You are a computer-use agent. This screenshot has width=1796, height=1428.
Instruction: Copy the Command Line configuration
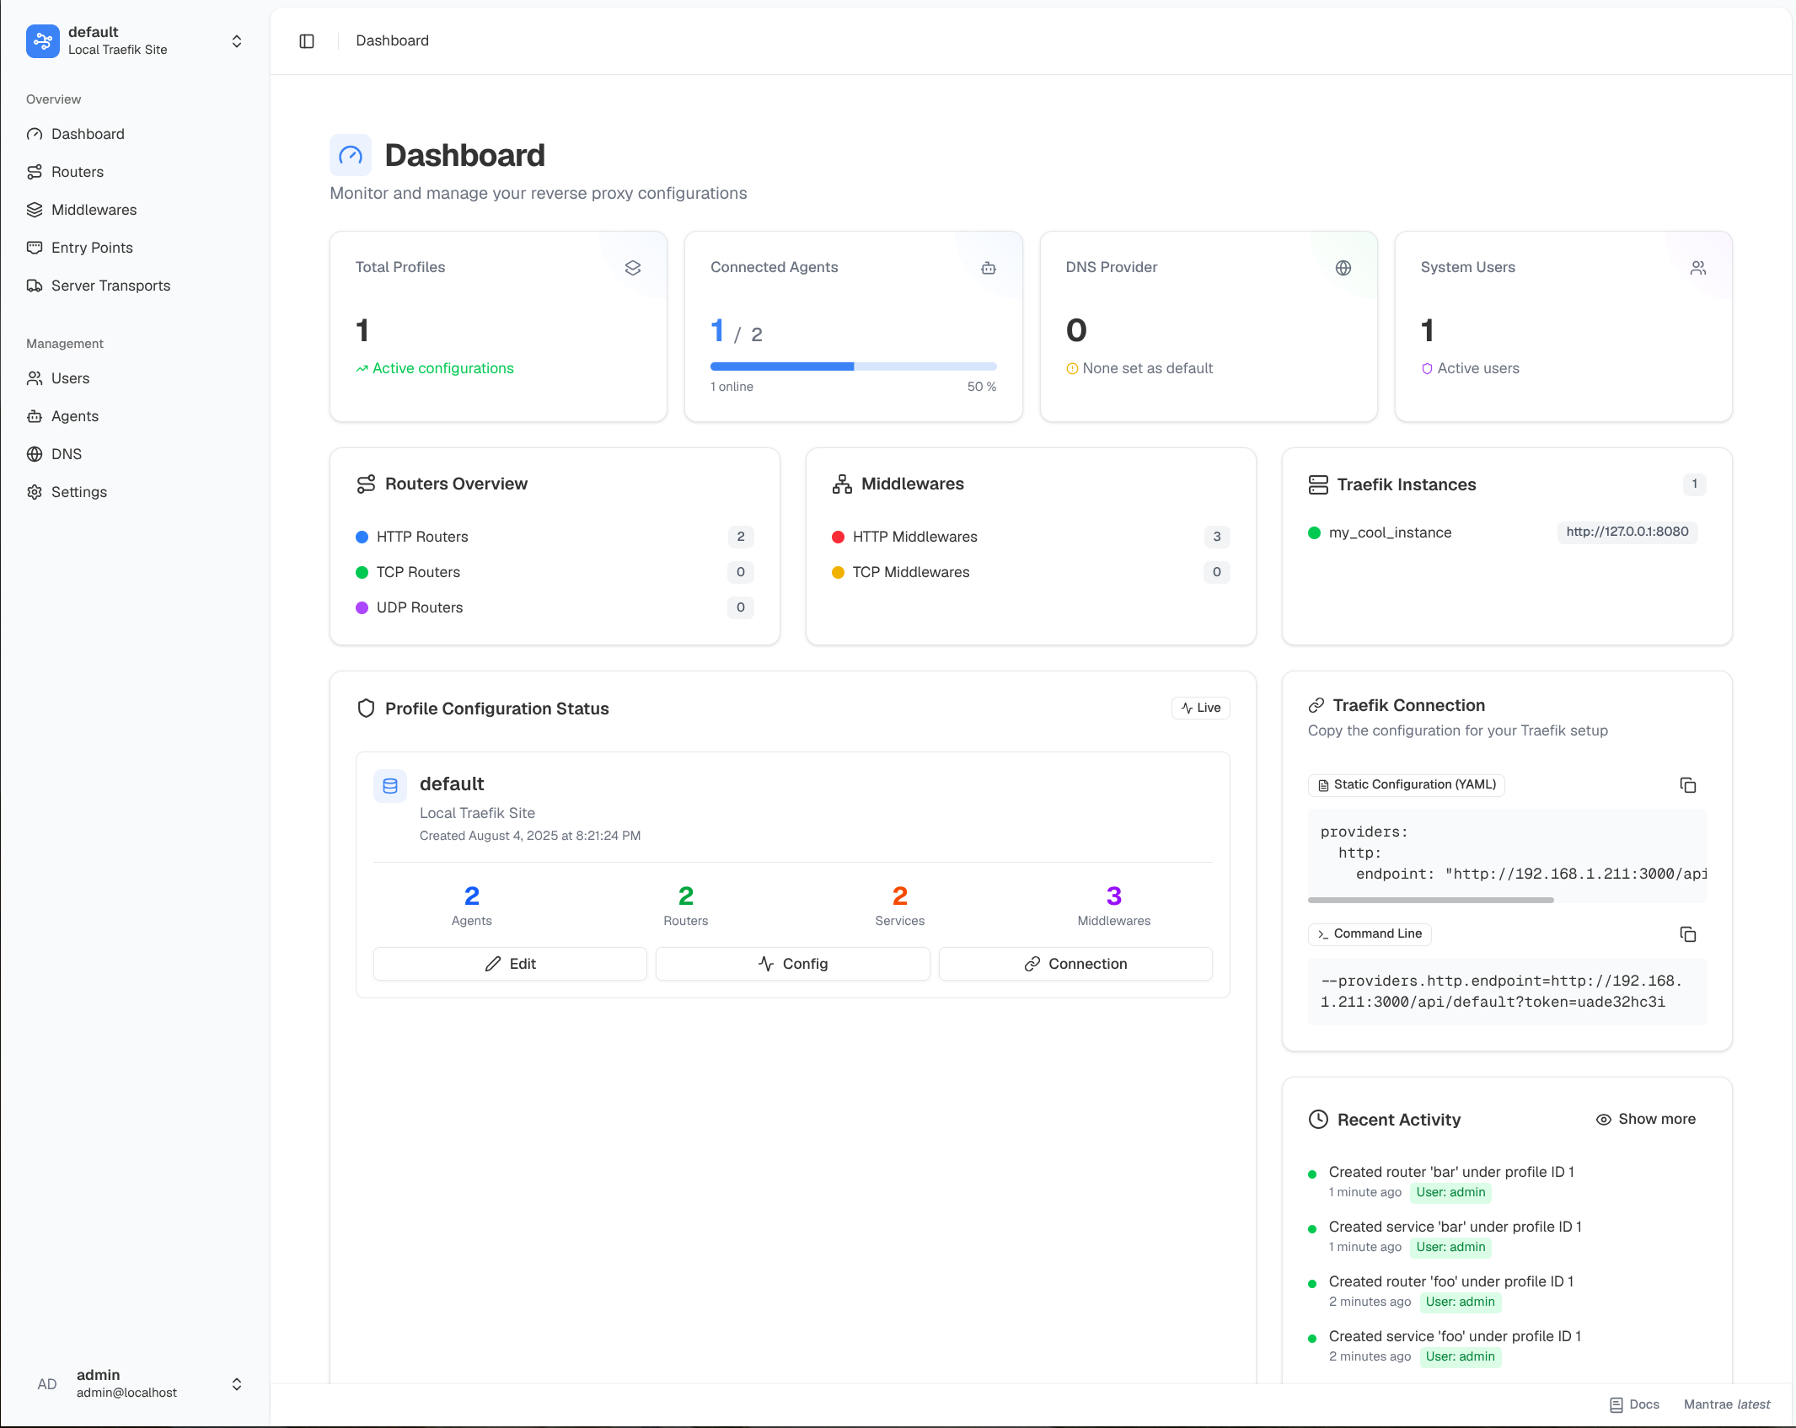click(1687, 934)
